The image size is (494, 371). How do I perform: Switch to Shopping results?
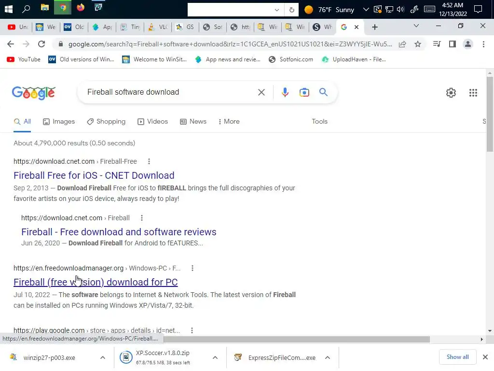click(106, 121)
